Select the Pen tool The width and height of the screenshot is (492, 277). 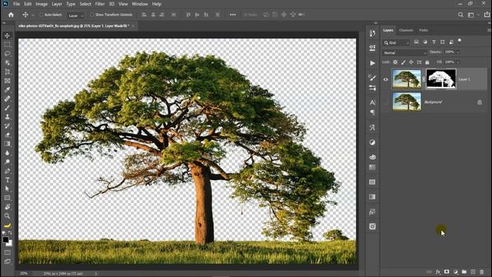click(x=7, y=171)
